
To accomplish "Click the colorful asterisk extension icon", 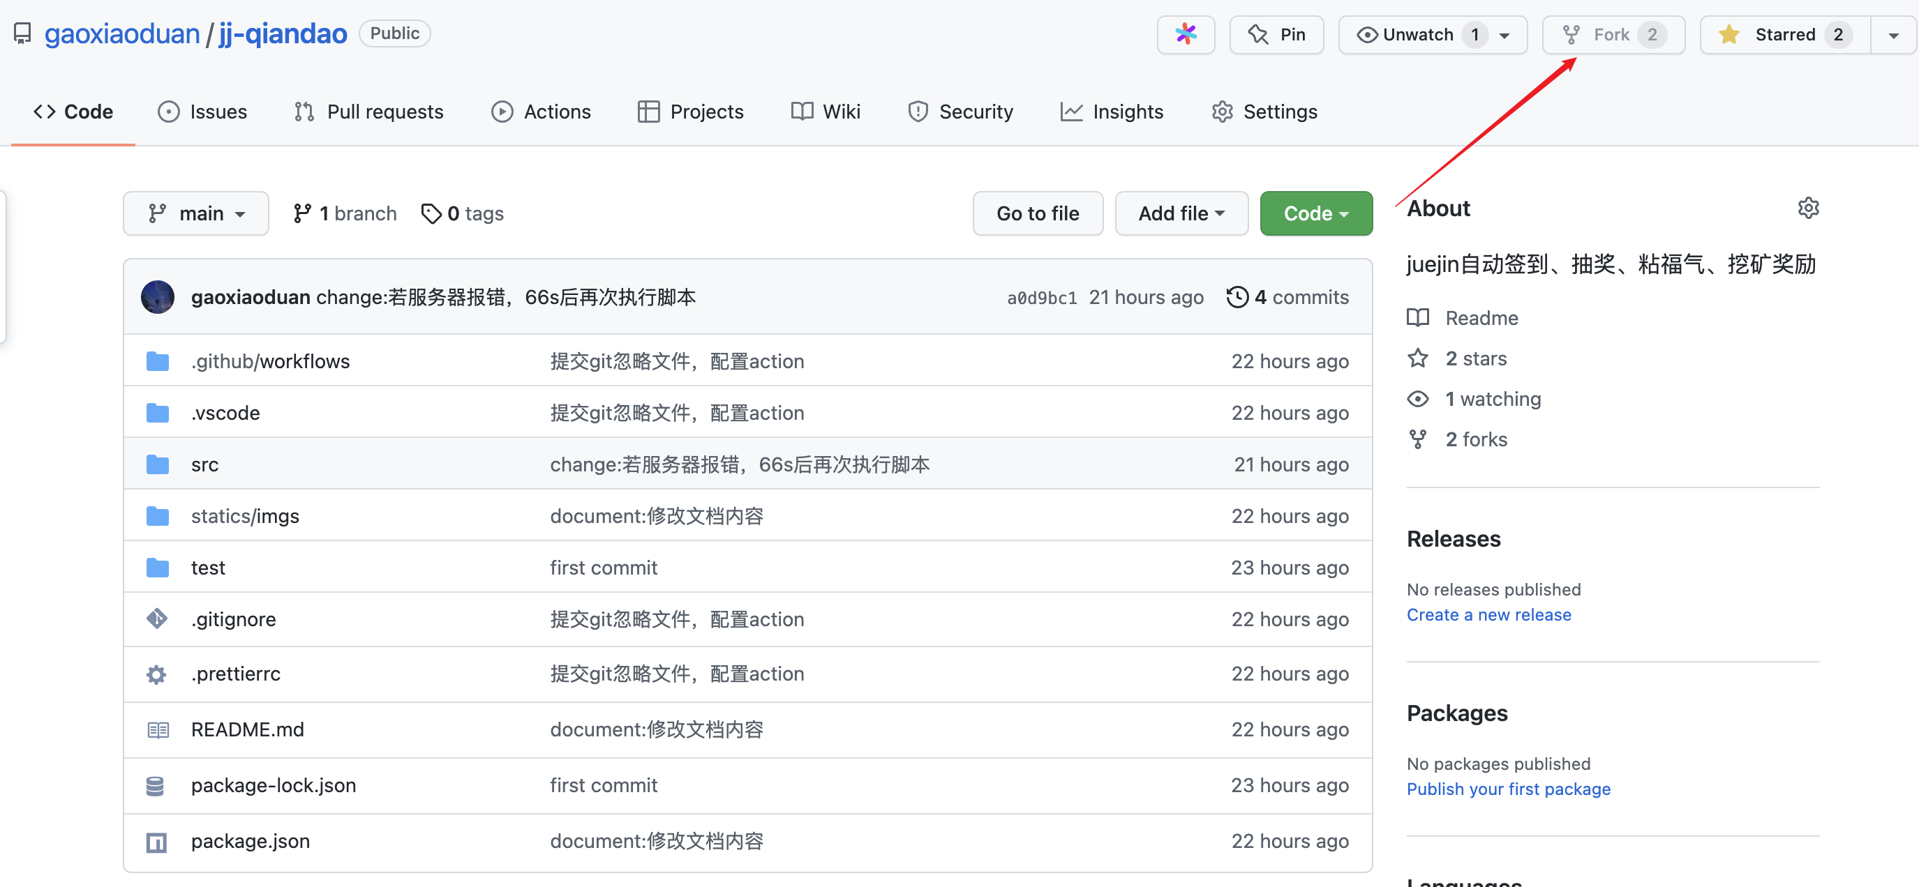I will [1185, 34].
